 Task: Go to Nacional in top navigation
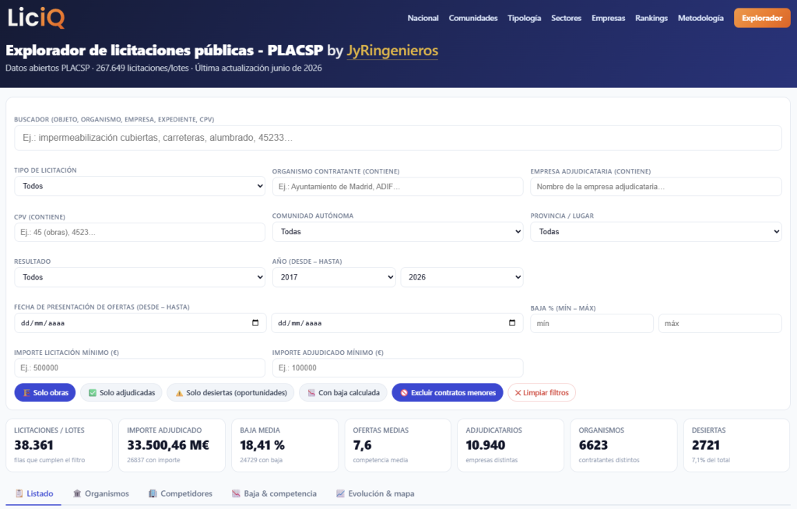click(423, 19)
